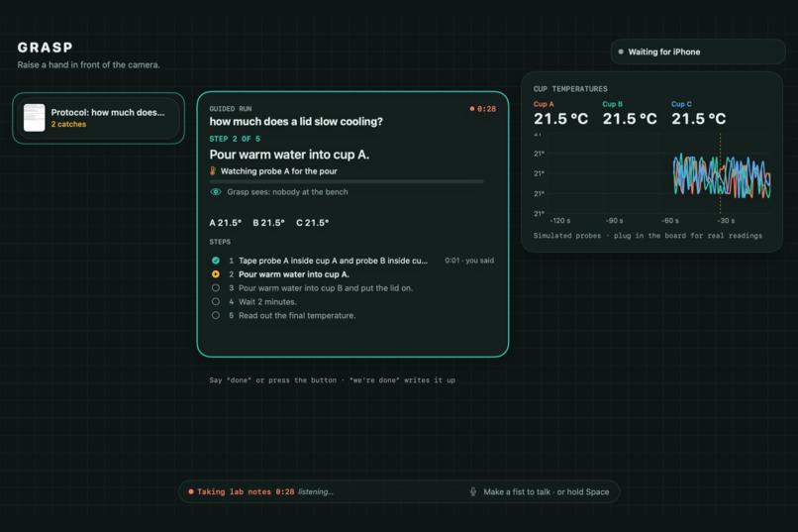Click the 0:28 timer in the run card
The width and height of the screenshot is (798, 532).
[486, 109]
